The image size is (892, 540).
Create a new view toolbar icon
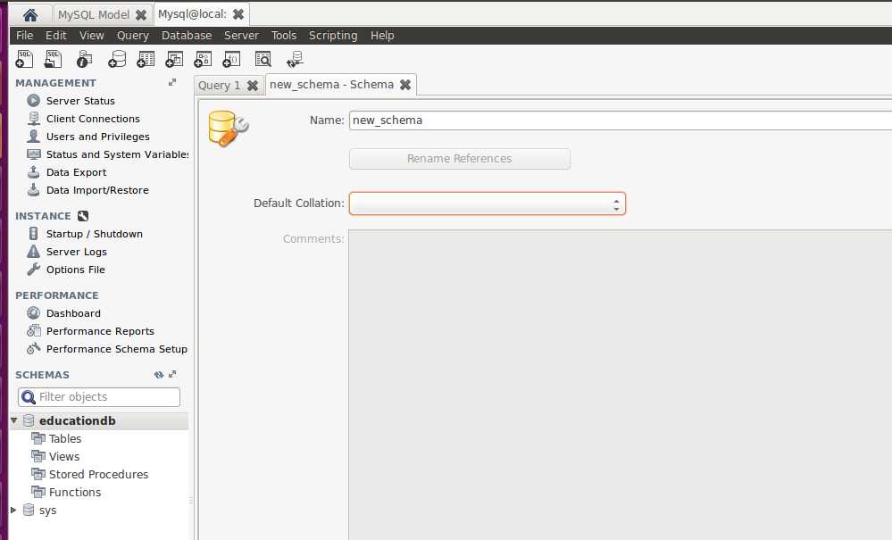pyautogui.click(x=174, y=59)
